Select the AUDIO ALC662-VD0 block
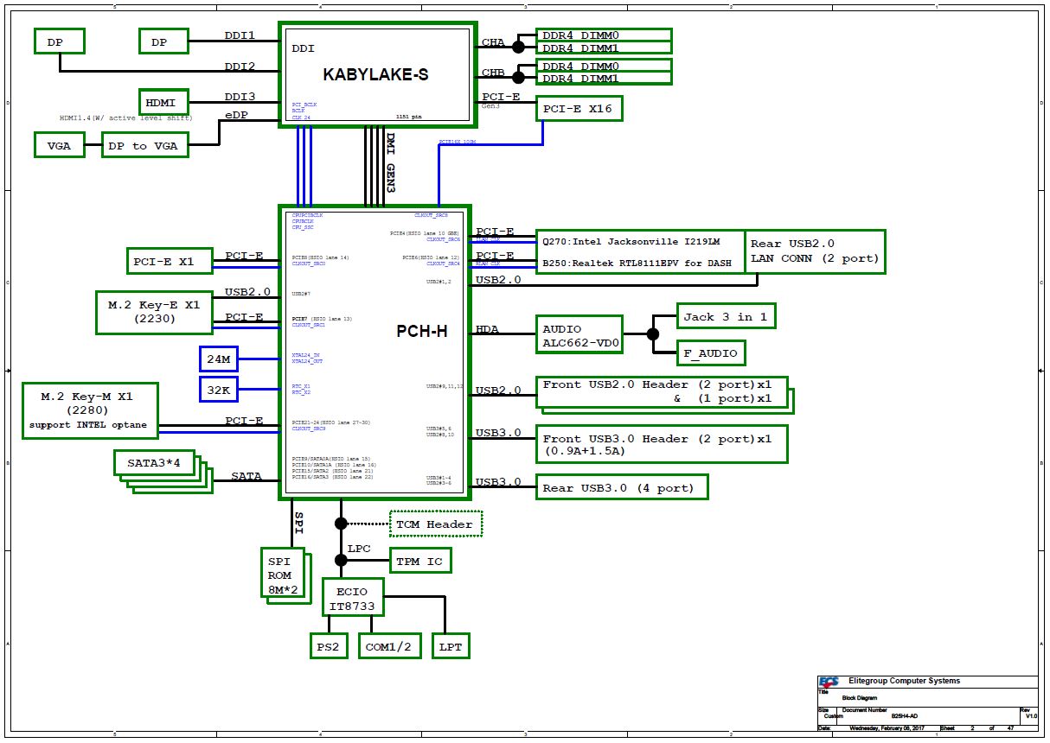1050x743 pixels. click(x=580, y=335)
